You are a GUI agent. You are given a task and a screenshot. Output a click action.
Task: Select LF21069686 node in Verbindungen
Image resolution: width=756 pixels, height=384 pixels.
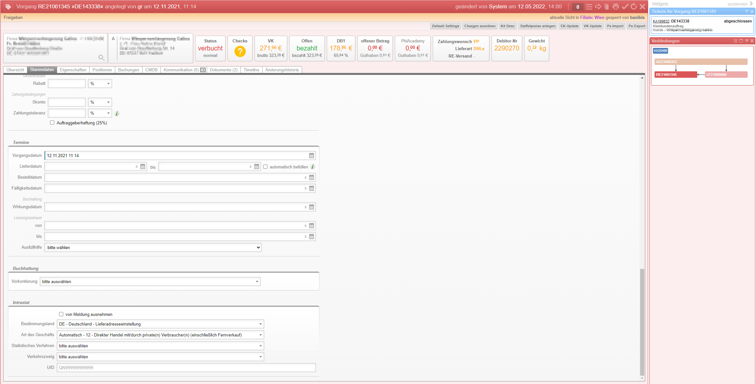726,75
